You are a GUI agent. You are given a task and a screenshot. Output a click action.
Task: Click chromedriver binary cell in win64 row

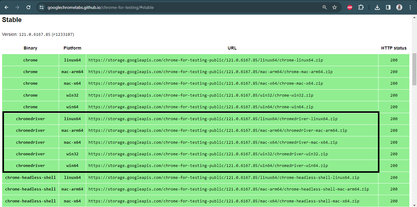tap(31, 166)
